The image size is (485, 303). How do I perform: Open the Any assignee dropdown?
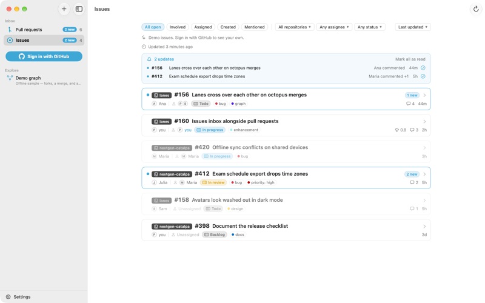coord(334,27)
